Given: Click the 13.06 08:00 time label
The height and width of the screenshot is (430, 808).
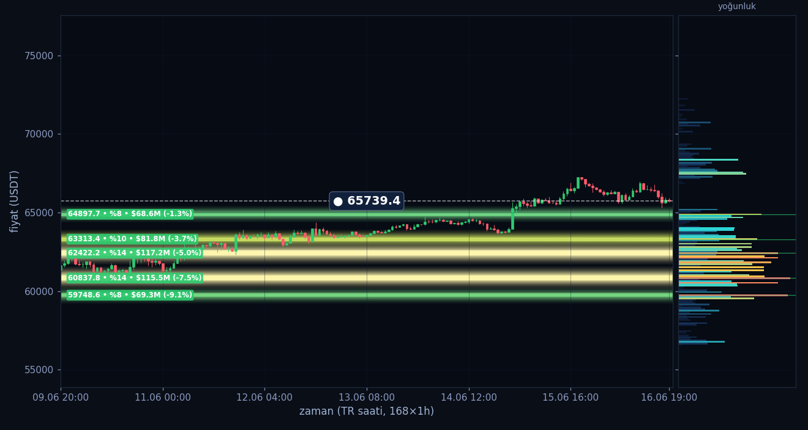Looking at the screenshot, I should coord(367,398).
